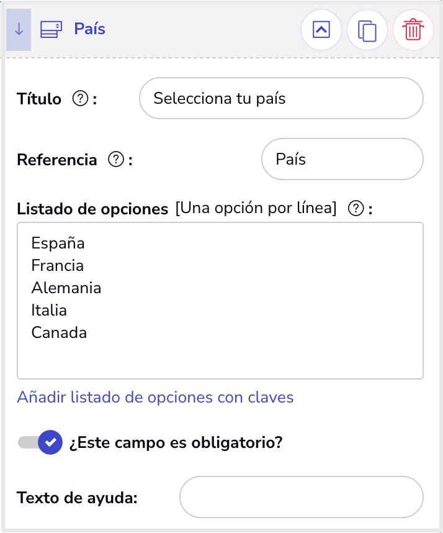Screen dimensions: 443x533
Task: Place cursor on the Alemania option line
Action: [66, 288]
